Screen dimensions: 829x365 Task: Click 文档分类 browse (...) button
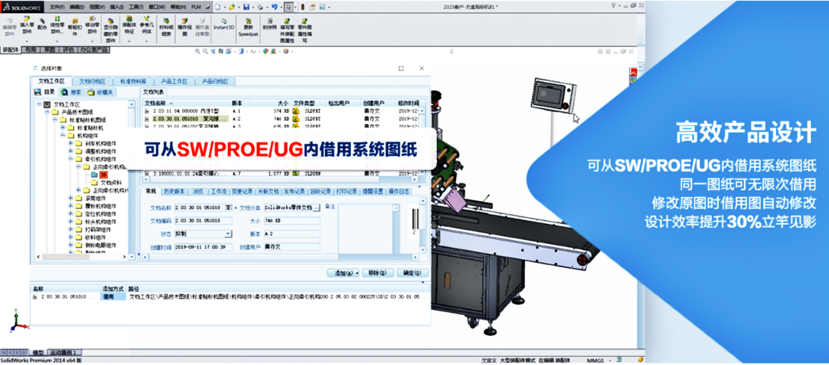pos(316,208)
